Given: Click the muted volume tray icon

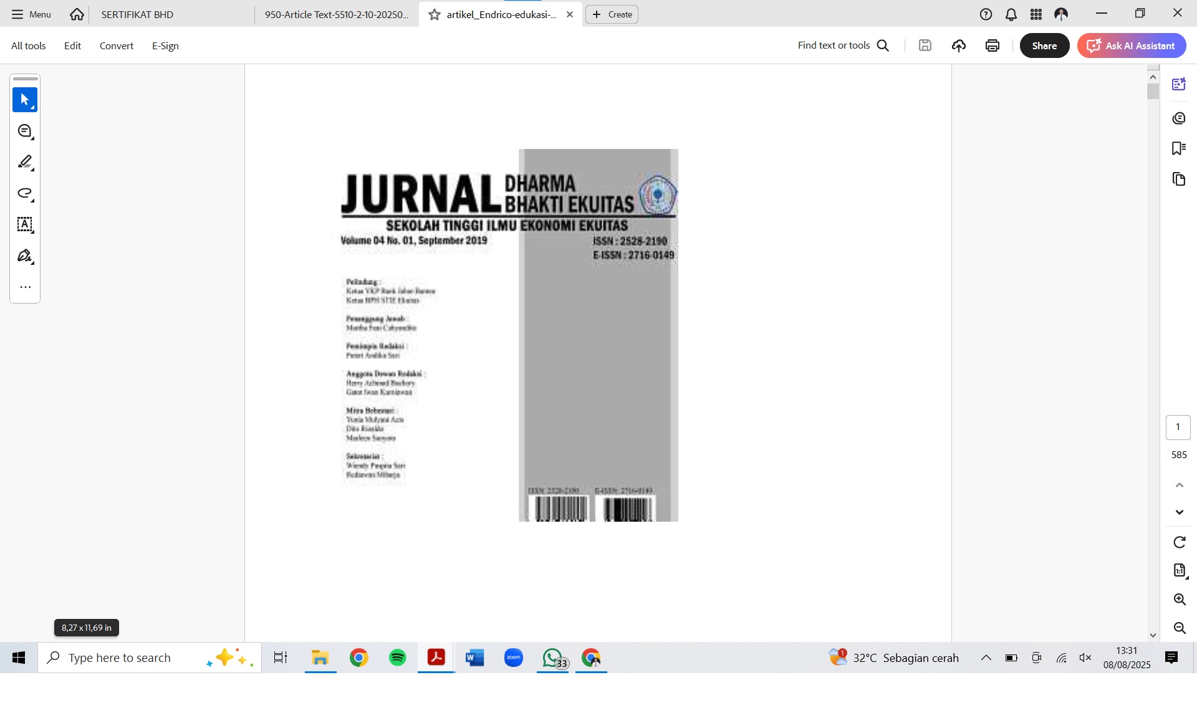Looking at the screenshot, I should pyautogui.click(x=1085, y=658).
